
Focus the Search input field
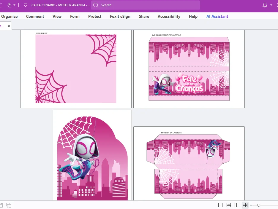click(x=146, y=5)
